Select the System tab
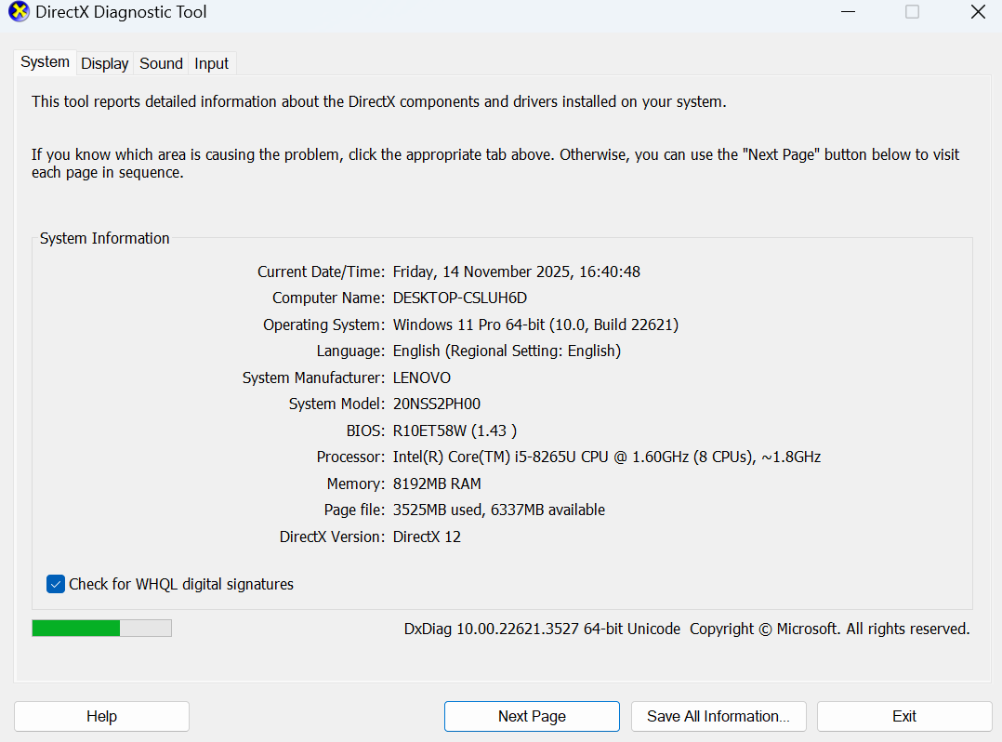The height and width of the screenshot is (742, 1002). pyautogui.click(x=45, y=62)
